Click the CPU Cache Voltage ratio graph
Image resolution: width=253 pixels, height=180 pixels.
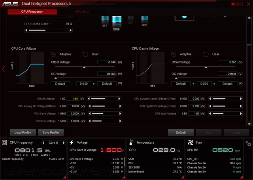[x=151, y=68]
